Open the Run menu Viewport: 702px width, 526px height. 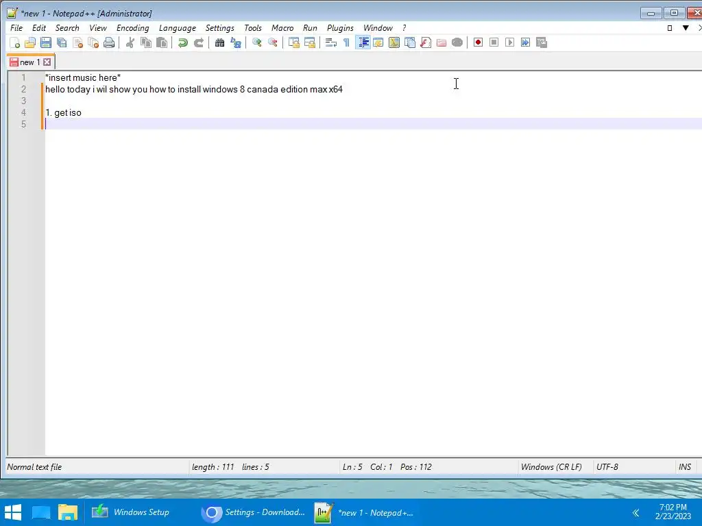pos(310,27)
